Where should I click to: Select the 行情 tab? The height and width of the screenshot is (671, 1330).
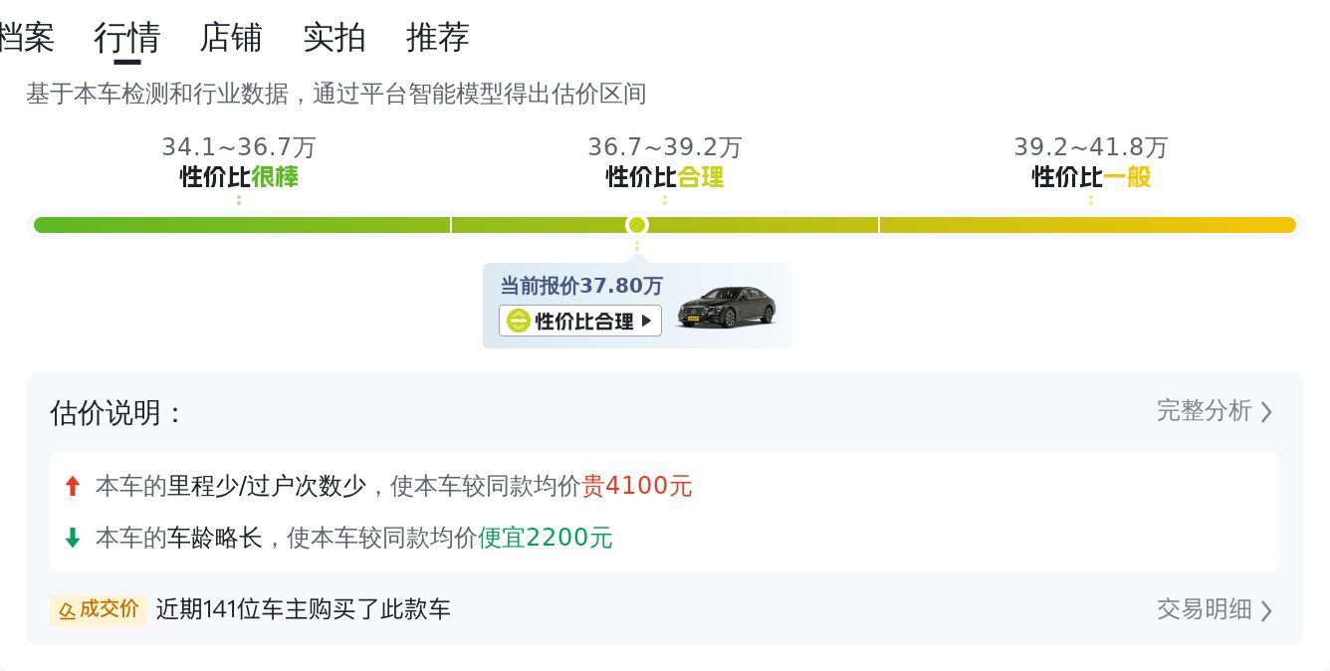[x=127, y=38]
